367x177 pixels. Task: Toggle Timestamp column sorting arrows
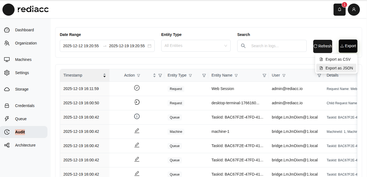(105, 75)
